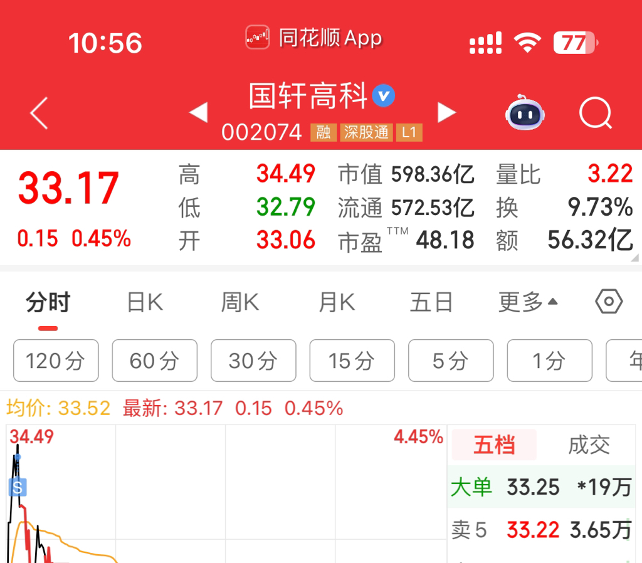Switch to the 周K tab
Viewport: 642px width, 563px height.
240,302
